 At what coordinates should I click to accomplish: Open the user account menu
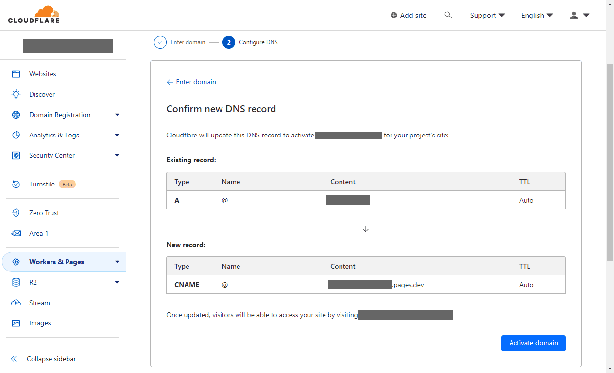point(580,16)
